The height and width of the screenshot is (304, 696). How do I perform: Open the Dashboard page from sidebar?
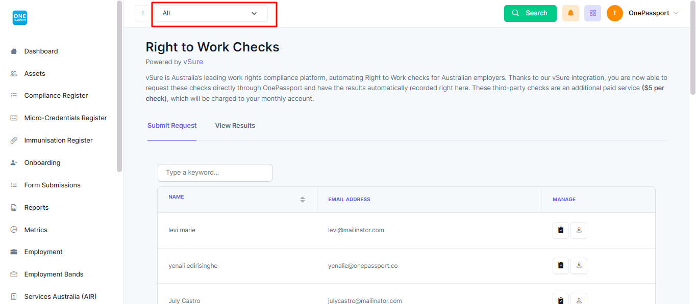click(41, 51)
